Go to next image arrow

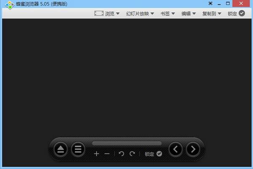[x=193, y=149]
